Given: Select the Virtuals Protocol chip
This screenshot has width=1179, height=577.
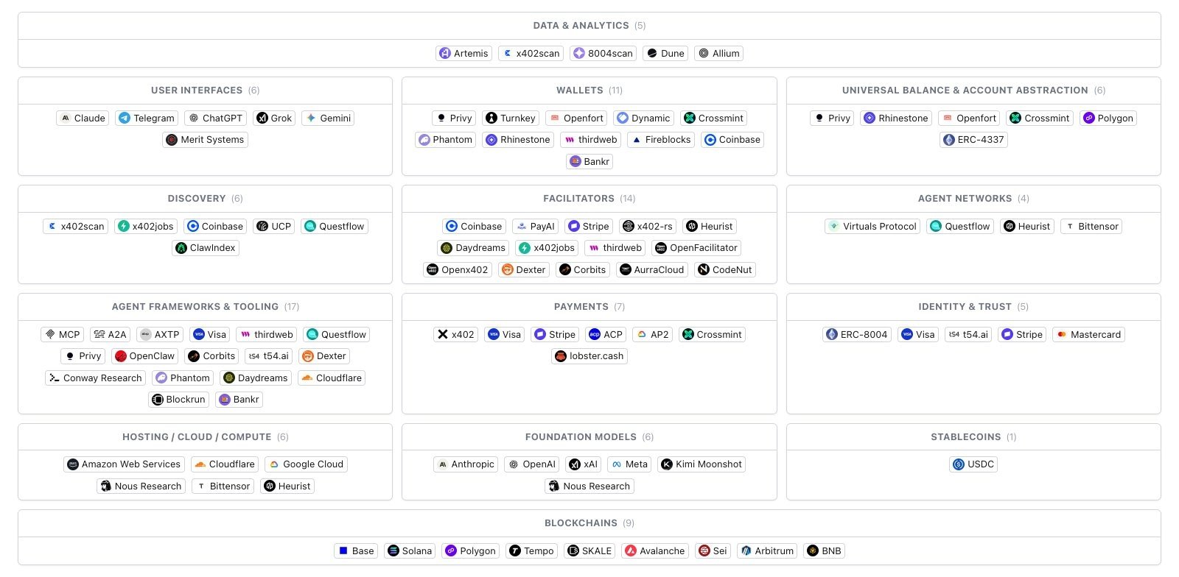Looking at the screenshot, I should (x=872, y=227).
